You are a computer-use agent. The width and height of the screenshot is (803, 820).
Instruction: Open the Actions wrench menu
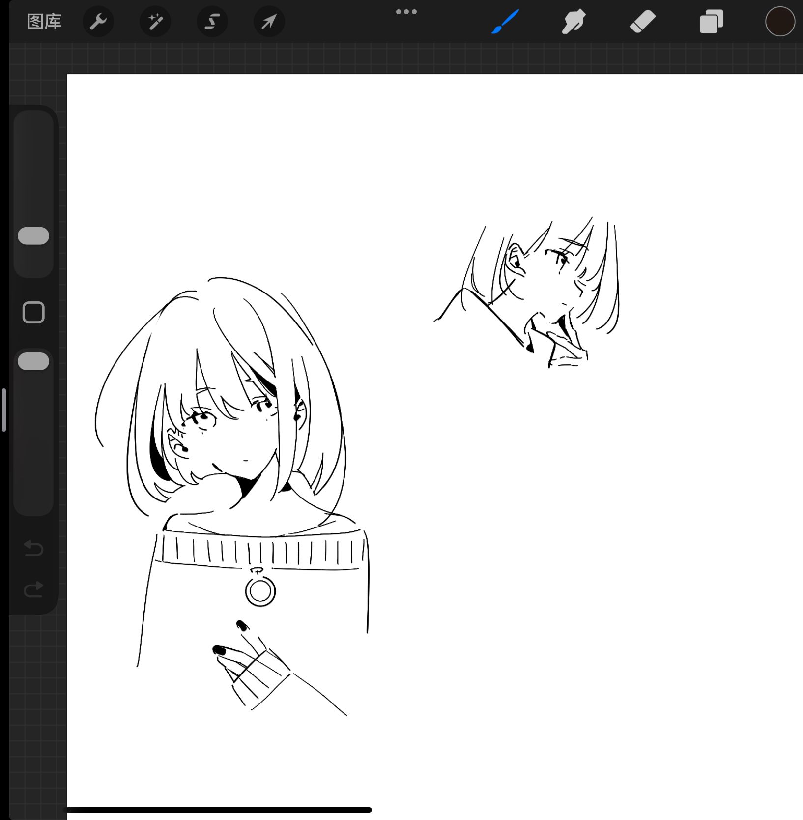coord(98,22)
